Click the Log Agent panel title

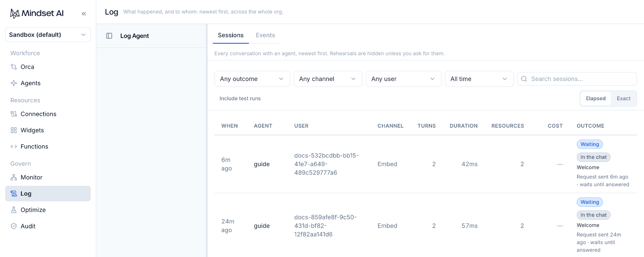pyautogui.click(x=135, y=36)
